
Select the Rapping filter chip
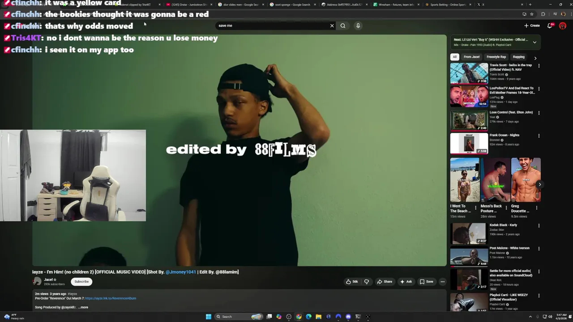[x=519, y=57]
